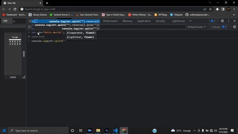238x134 pixels.
Task: Click the f(splitter, ?limit) signature hint
Action: point(80,37)
